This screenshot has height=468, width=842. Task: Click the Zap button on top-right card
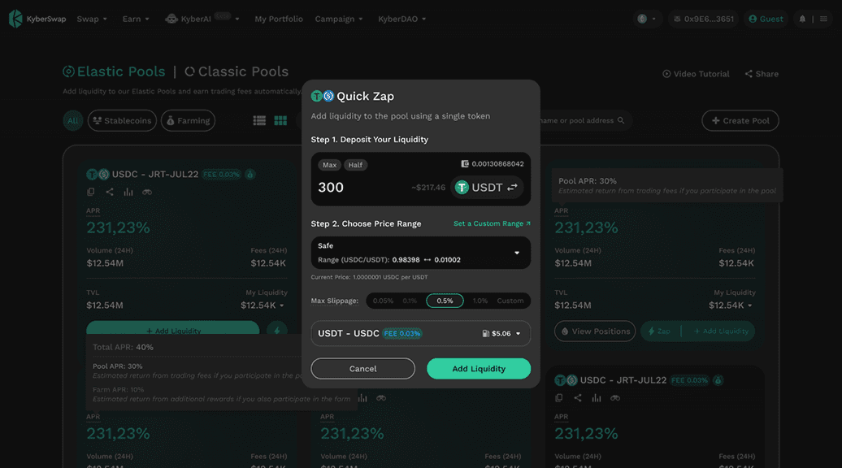tap(659, 331)
